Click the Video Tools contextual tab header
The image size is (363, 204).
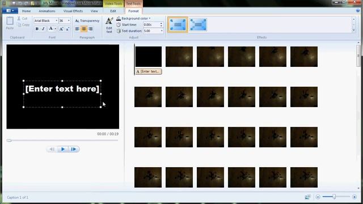(x=113, y=4)
